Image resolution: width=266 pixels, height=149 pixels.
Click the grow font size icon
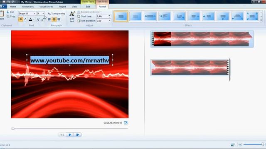(38, 19)
